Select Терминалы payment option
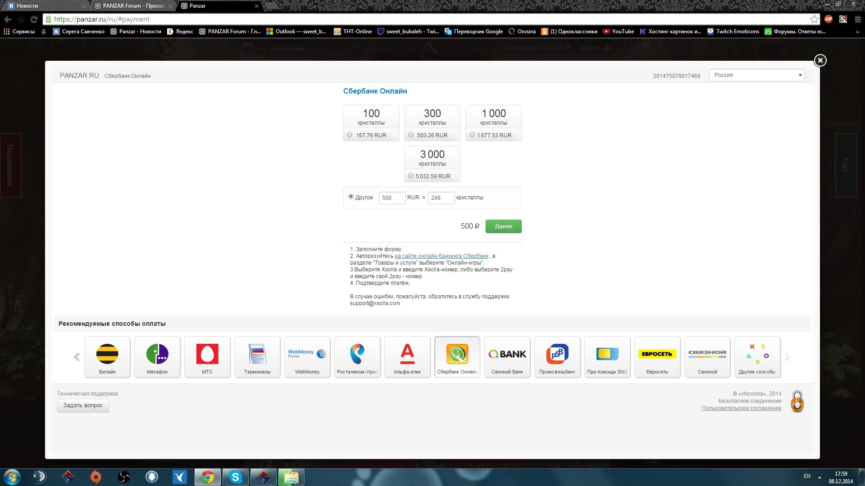Viewport: 865px width, 486px height. tap(257, 357)
